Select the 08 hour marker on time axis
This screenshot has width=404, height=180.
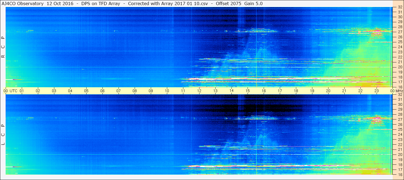click(135, 91)
